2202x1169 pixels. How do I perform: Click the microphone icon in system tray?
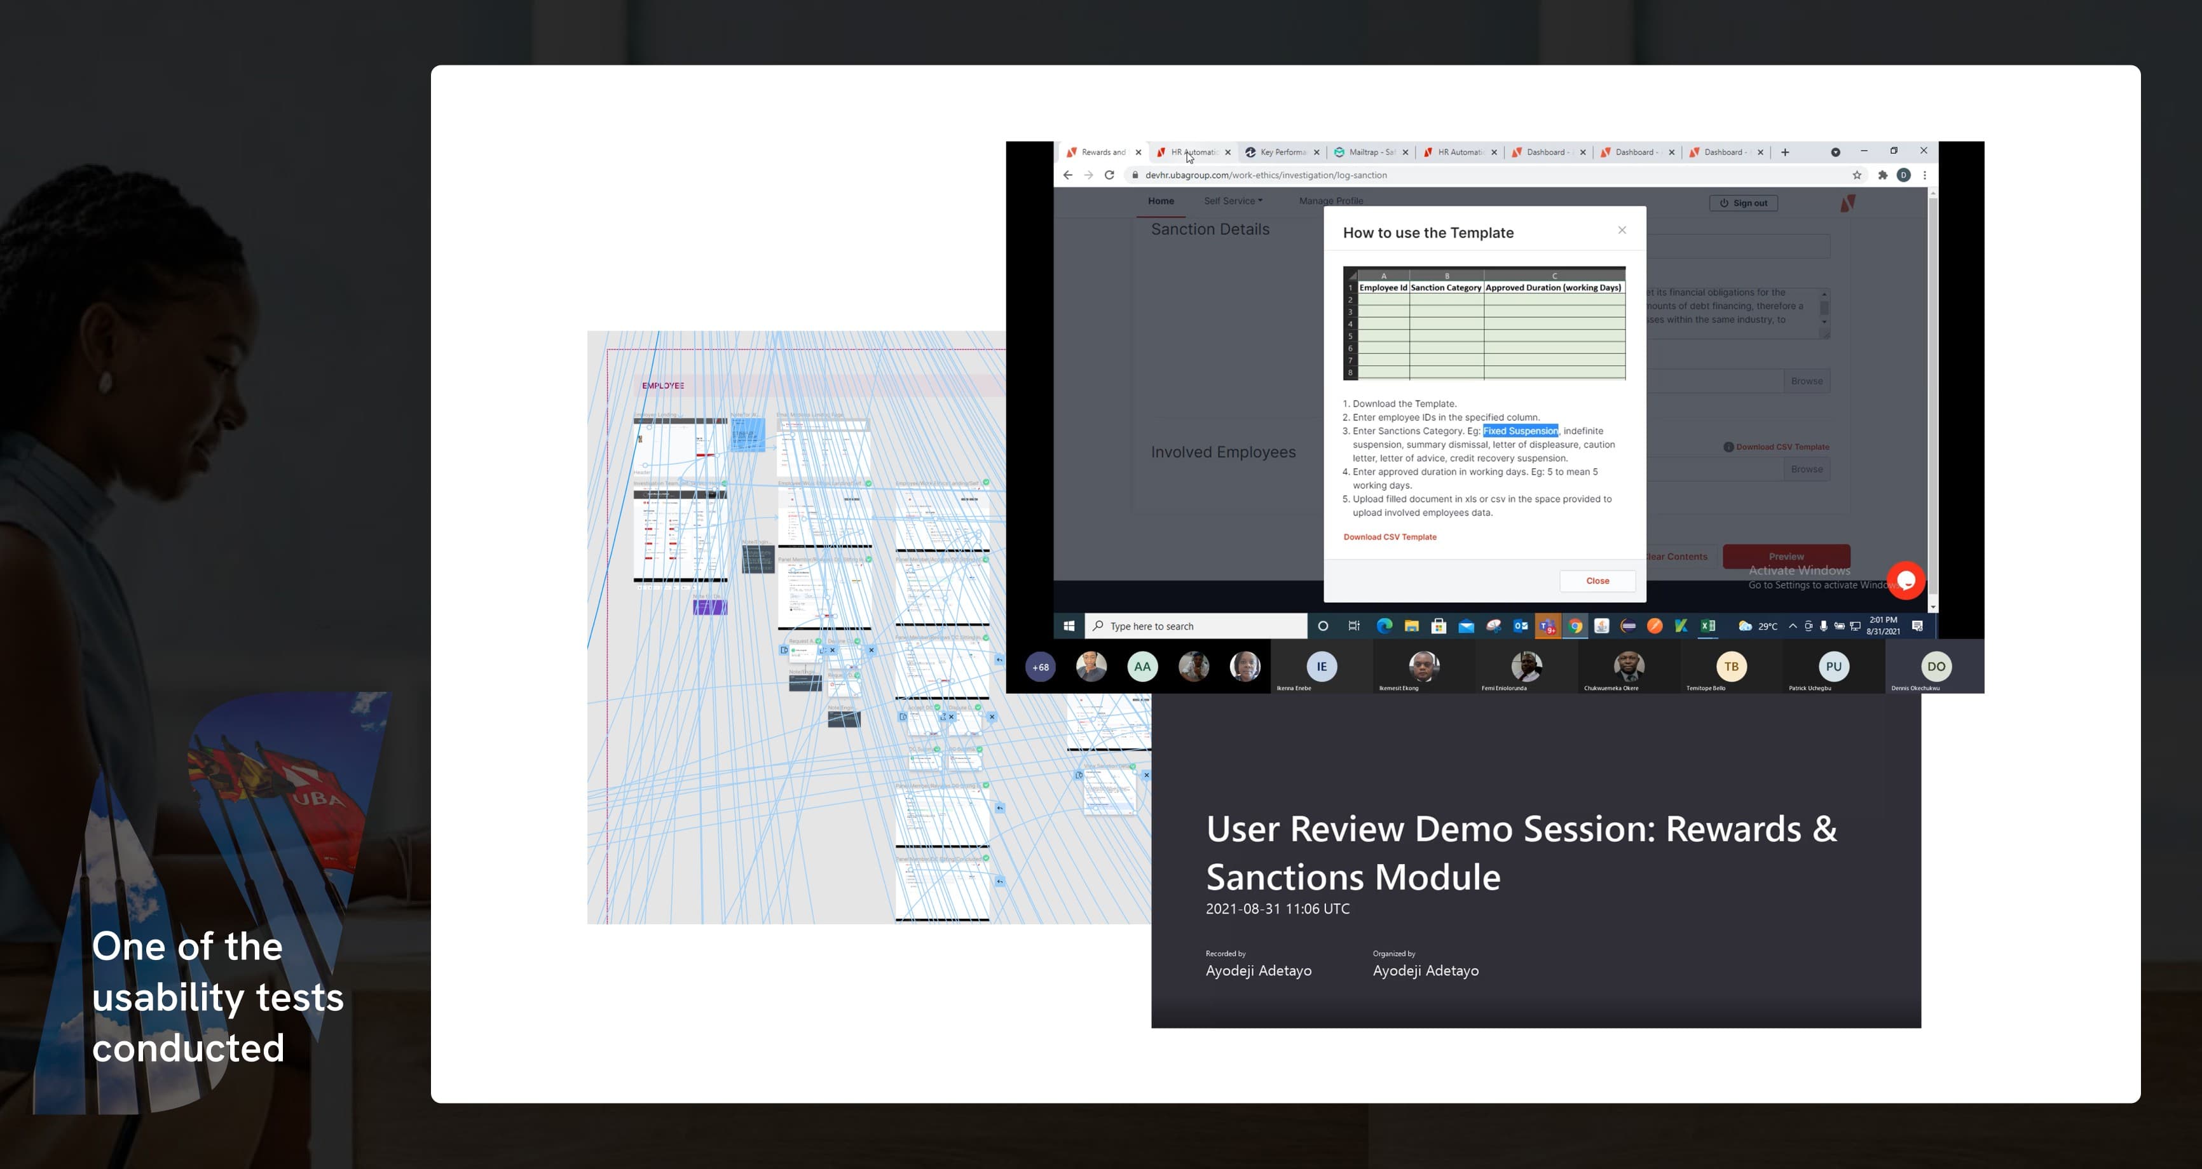tap(1823, 626)
